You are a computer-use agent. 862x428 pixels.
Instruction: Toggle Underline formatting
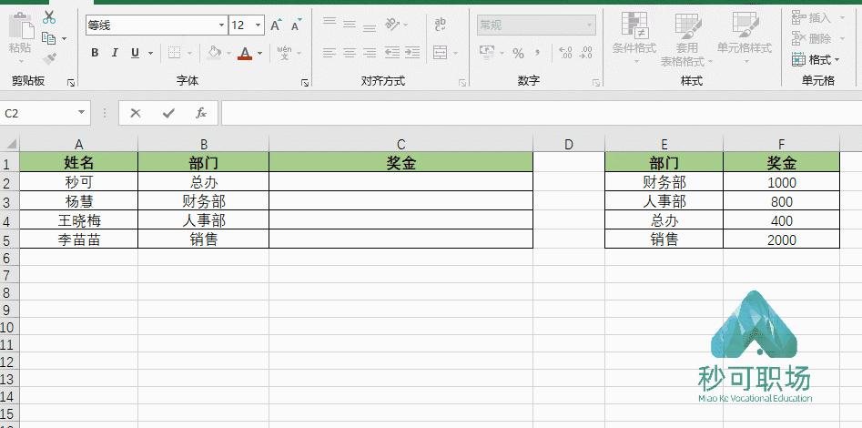point(135,53)
